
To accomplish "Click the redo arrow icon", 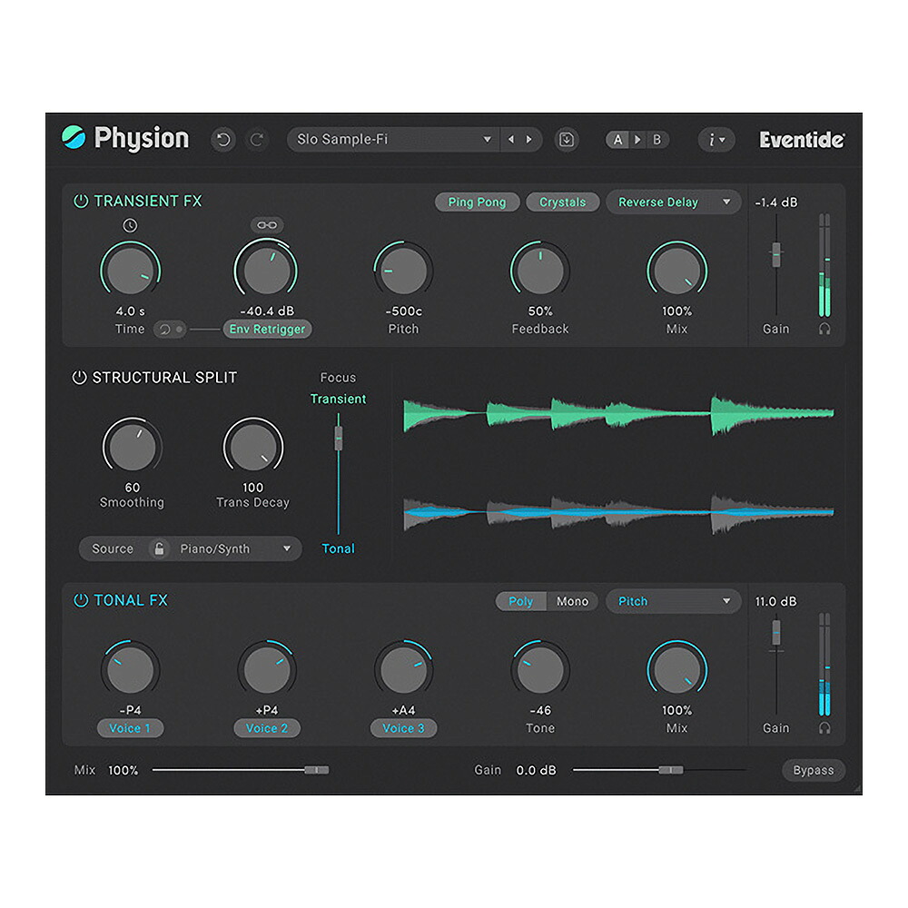I will 257,140.
